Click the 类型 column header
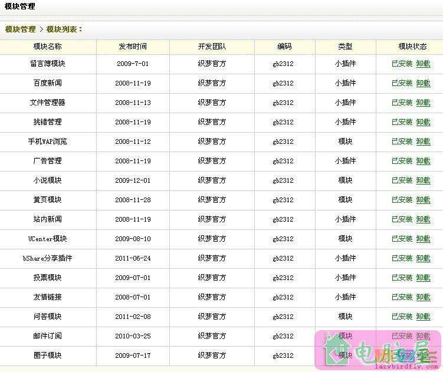The image size is (443, 372). pos(345,47)
